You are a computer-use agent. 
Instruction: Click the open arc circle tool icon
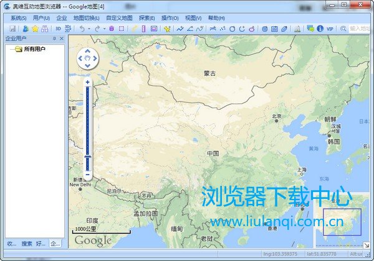pyautogui.click(x=242, y=29)
